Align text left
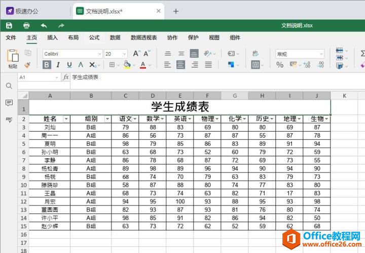Image resolution: width=365 pixels, height=253 pixels. (x=167, y=65)
